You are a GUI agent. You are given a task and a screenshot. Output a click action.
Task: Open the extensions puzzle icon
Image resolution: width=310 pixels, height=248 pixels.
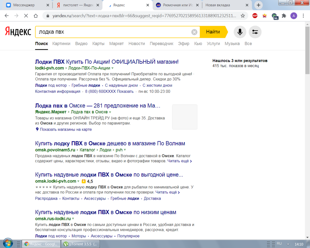point(284,16)
